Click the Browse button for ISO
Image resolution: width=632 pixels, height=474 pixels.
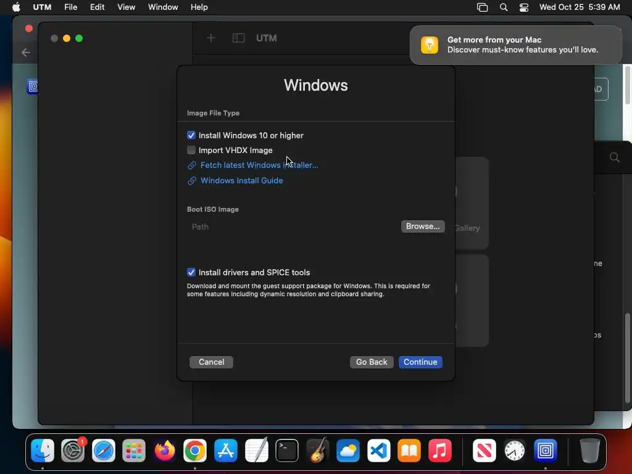coord(423,226)
